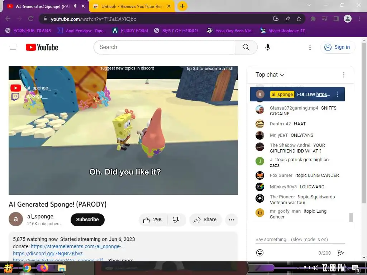Screen dimensions: 367x275
Task: Toggle the Chrome side panel
Action: pos(336,19)
